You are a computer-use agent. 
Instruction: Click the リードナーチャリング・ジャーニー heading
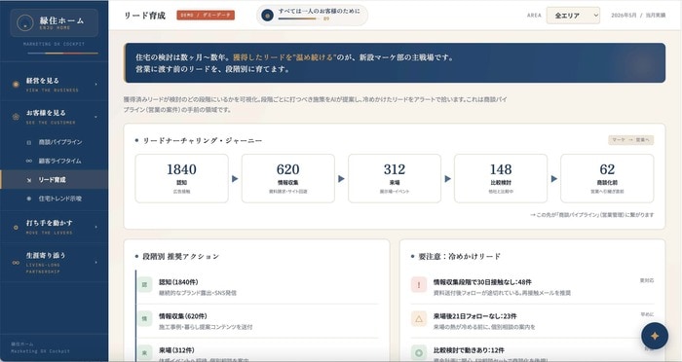click(x=203, y=141)
